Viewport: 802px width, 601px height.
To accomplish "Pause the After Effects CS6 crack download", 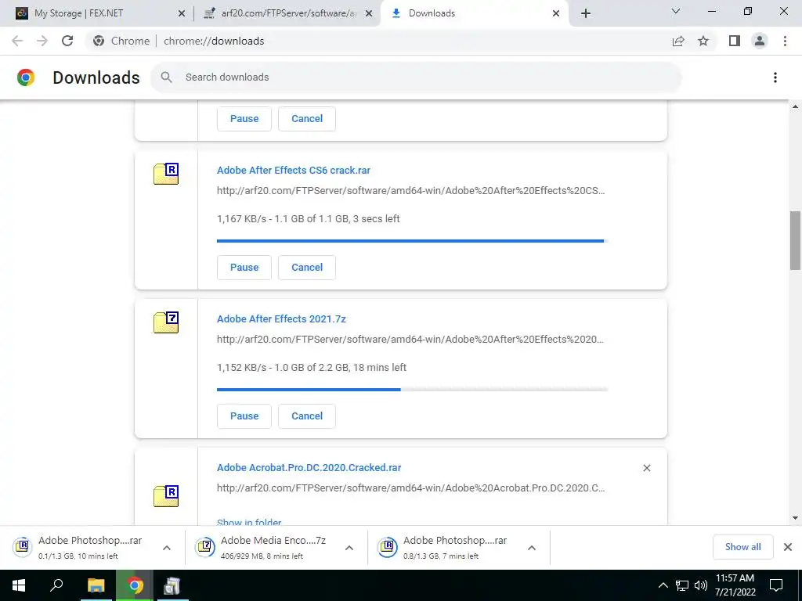I will [244, 268].
